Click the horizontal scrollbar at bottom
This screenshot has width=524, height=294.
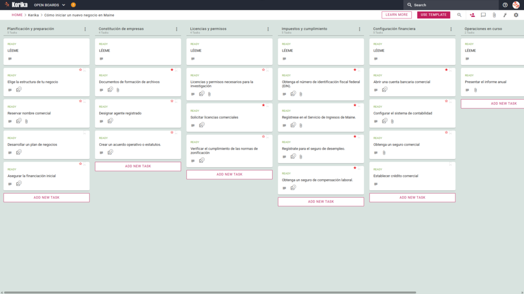[x=210, y=292]
